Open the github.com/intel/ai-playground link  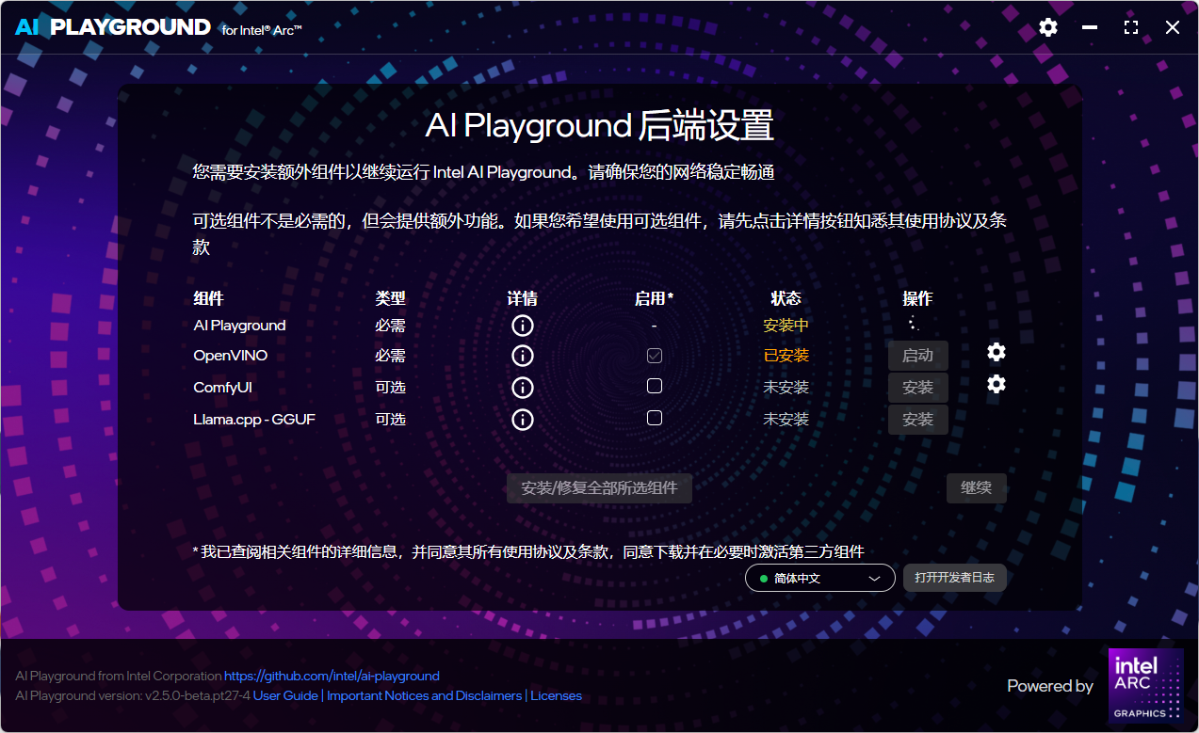(x=332, y=676)
